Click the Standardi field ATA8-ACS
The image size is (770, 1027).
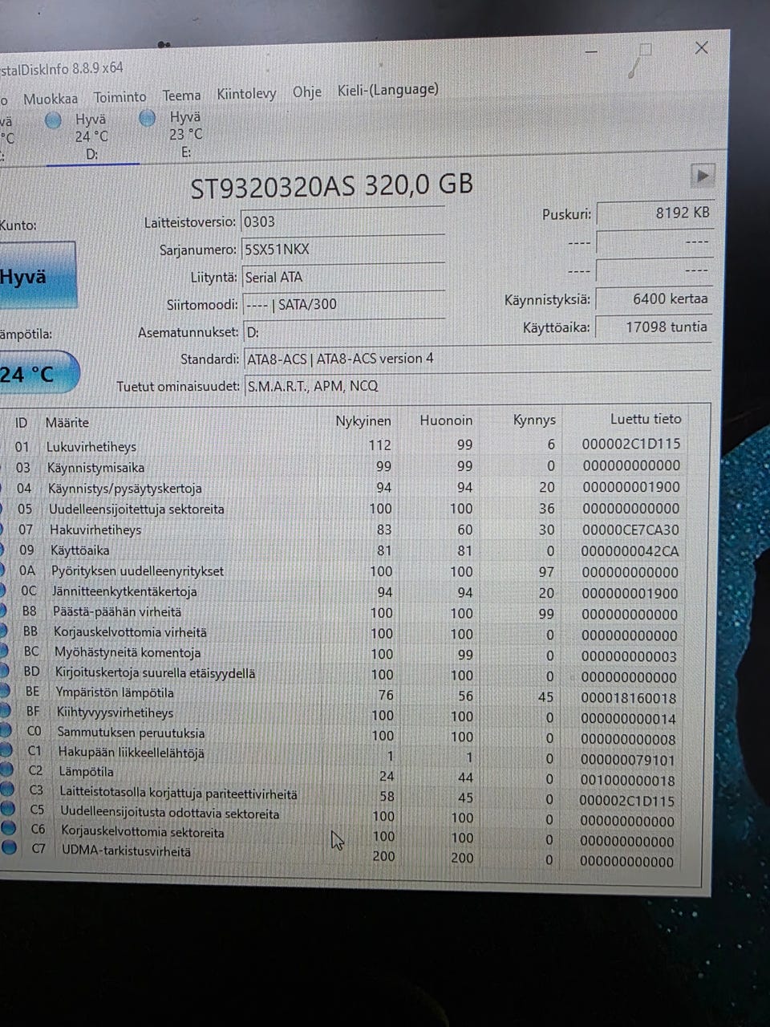click(476, 359)
